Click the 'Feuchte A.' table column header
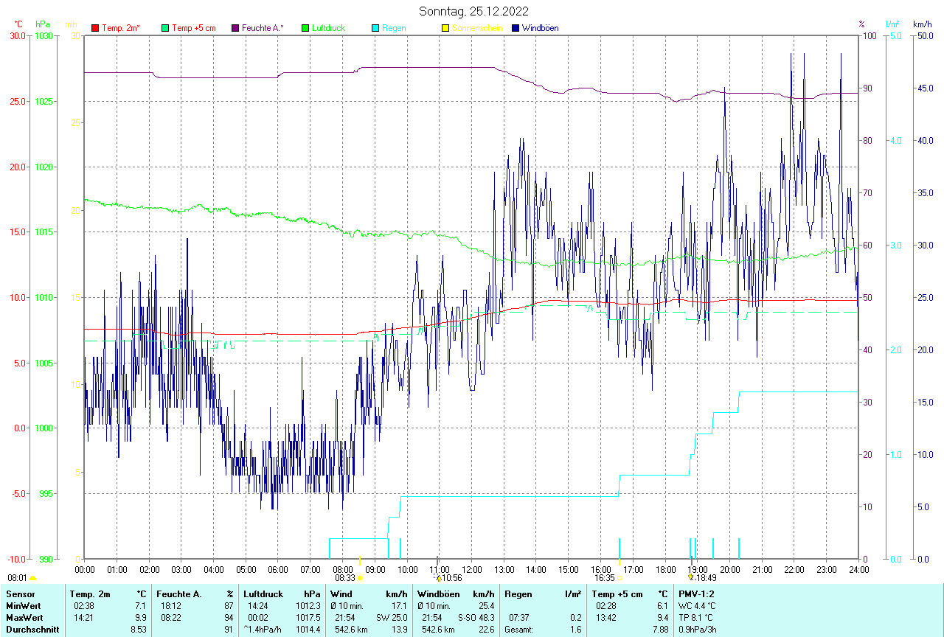944x637 pixels. pos(179,594)
